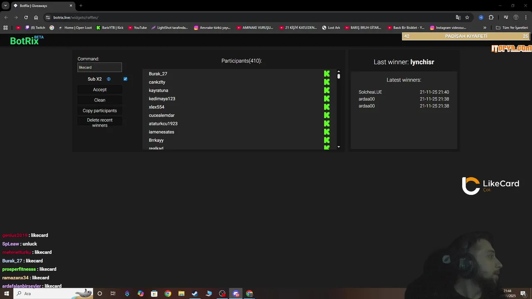Open the browser extensions puzzle icon
Image resolution: width=532 pixels, height=299 pixels.
pos(491,17)
